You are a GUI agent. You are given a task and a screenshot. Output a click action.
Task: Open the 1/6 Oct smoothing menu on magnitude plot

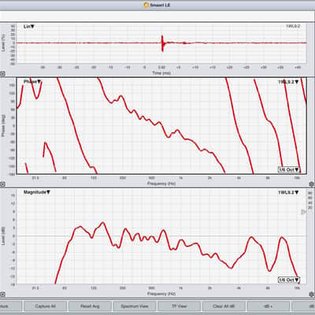click(289, 280)
